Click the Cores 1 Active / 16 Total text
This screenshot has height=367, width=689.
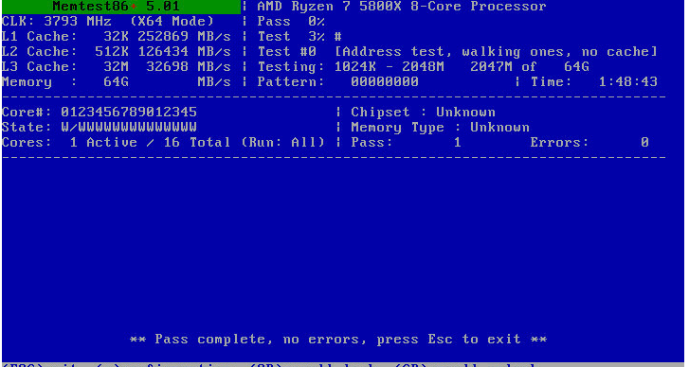[x=117, y=143]
